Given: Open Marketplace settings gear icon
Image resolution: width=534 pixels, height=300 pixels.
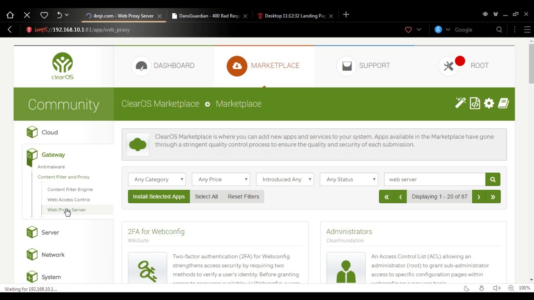Looking at the screenshot, I should pos(489,103).
